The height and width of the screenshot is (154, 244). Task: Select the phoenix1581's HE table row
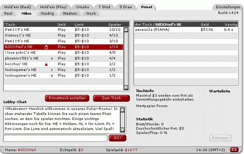click(x=64, y=58)
